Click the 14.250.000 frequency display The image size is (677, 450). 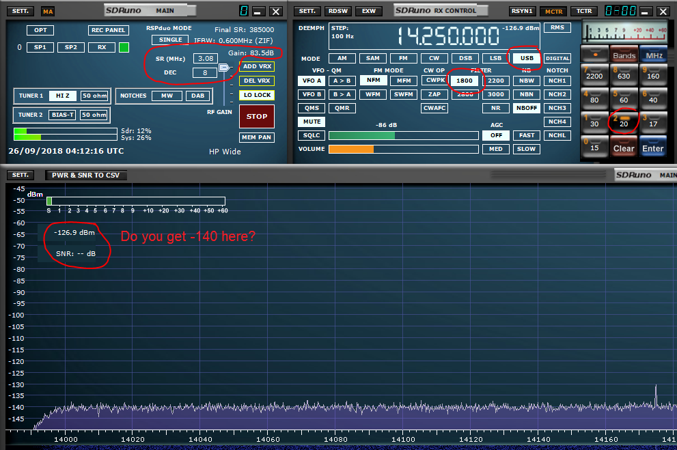[448, 36]
